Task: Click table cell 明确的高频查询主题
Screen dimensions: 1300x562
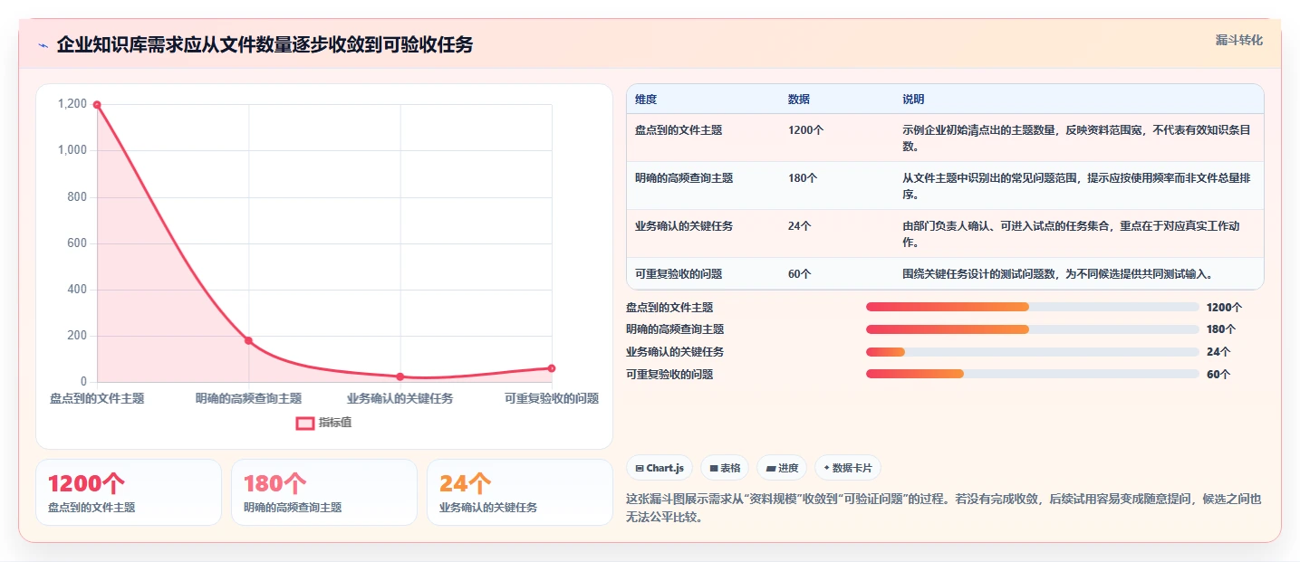Action: (684, 178)
